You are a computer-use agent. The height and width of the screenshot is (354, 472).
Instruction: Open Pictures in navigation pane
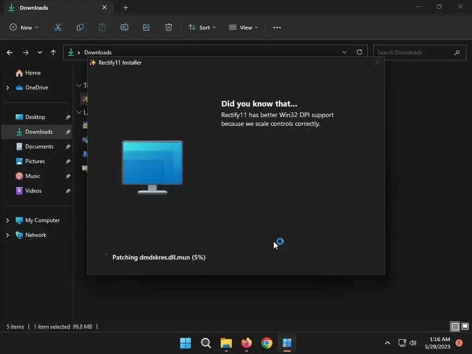pyautogui.click(x=36, y=161)
